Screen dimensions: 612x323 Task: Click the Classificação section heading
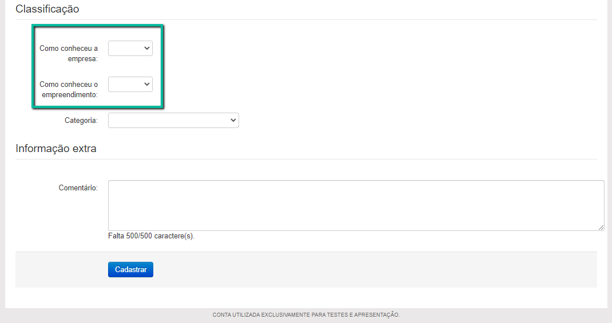(x=47, y=9)
